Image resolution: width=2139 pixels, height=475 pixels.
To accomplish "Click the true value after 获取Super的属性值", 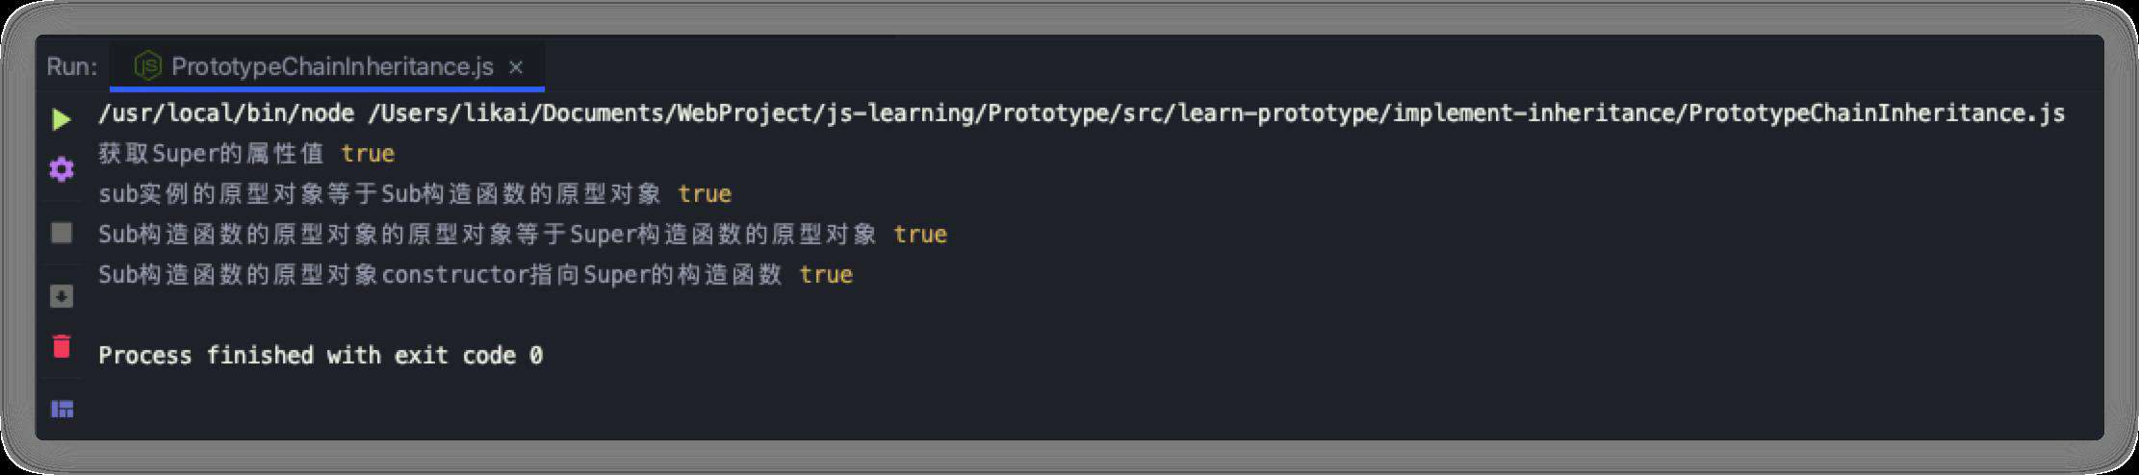I will tap(368, 154).
